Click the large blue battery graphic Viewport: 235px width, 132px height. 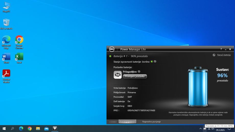tap(198, 87)
